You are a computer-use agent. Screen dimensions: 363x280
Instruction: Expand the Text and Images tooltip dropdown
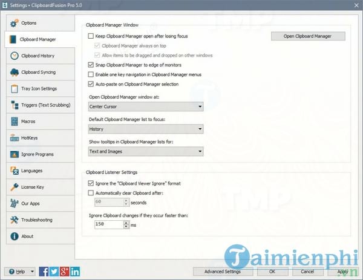(x=199, y=151)
